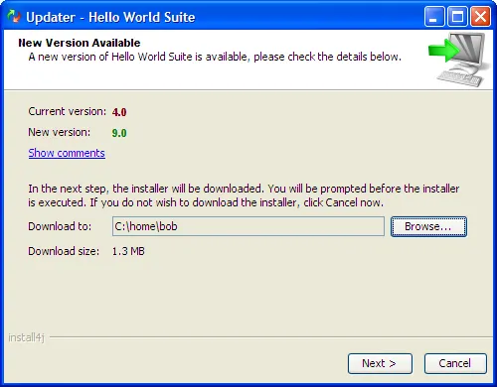Screen dimensions: 497x387
Task: Cancel the update download
Action: (x=455, y=363)
